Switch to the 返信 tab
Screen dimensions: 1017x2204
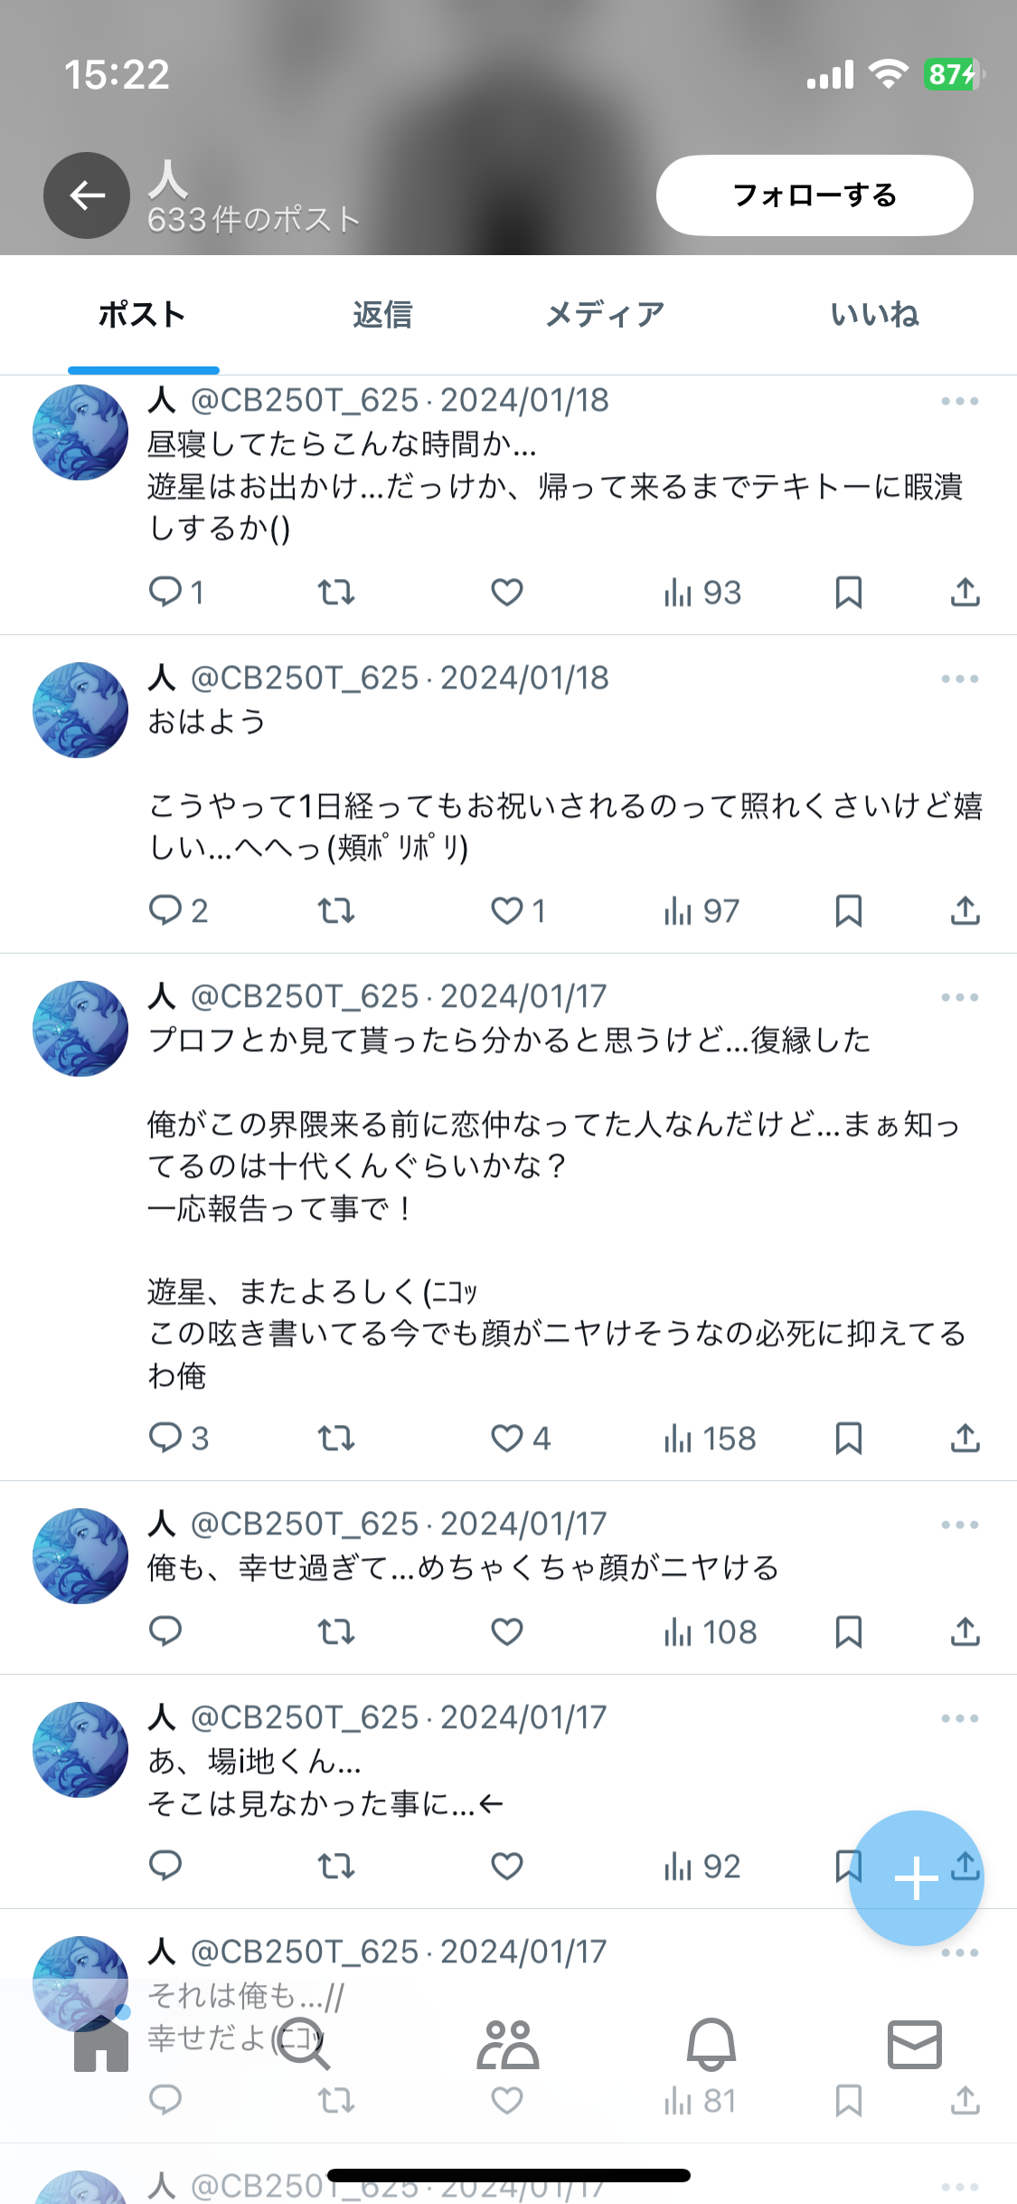382,315
